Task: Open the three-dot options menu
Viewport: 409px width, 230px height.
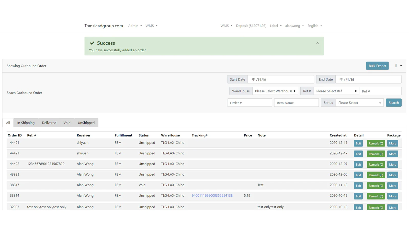Action: [398, 66]
